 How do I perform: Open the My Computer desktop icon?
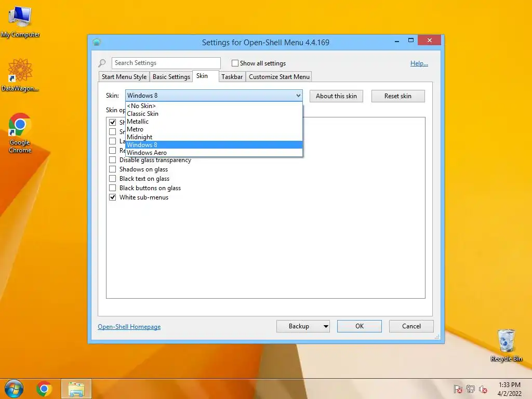pos(20,22)
